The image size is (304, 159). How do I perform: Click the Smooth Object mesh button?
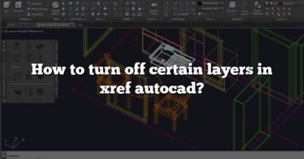(55, 8)
